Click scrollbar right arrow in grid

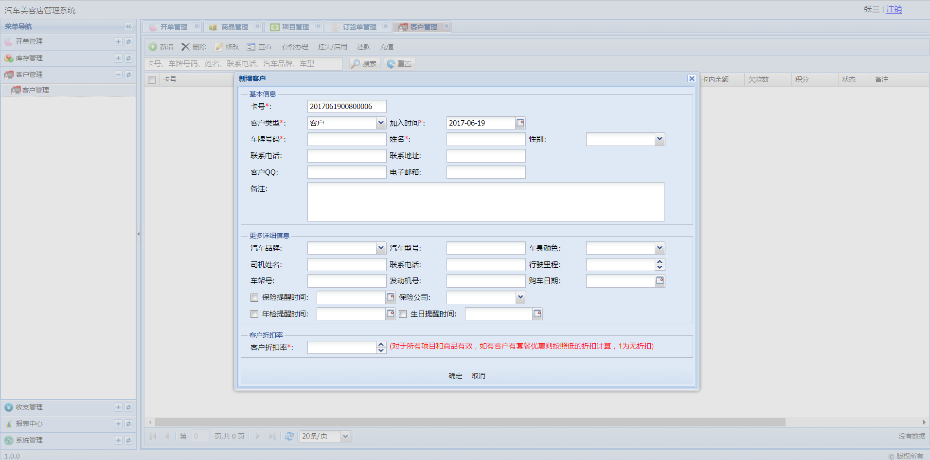(x=924, y=422)
